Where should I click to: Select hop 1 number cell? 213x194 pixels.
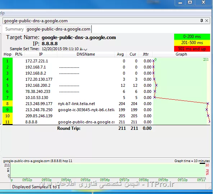(x=8, y=61)
